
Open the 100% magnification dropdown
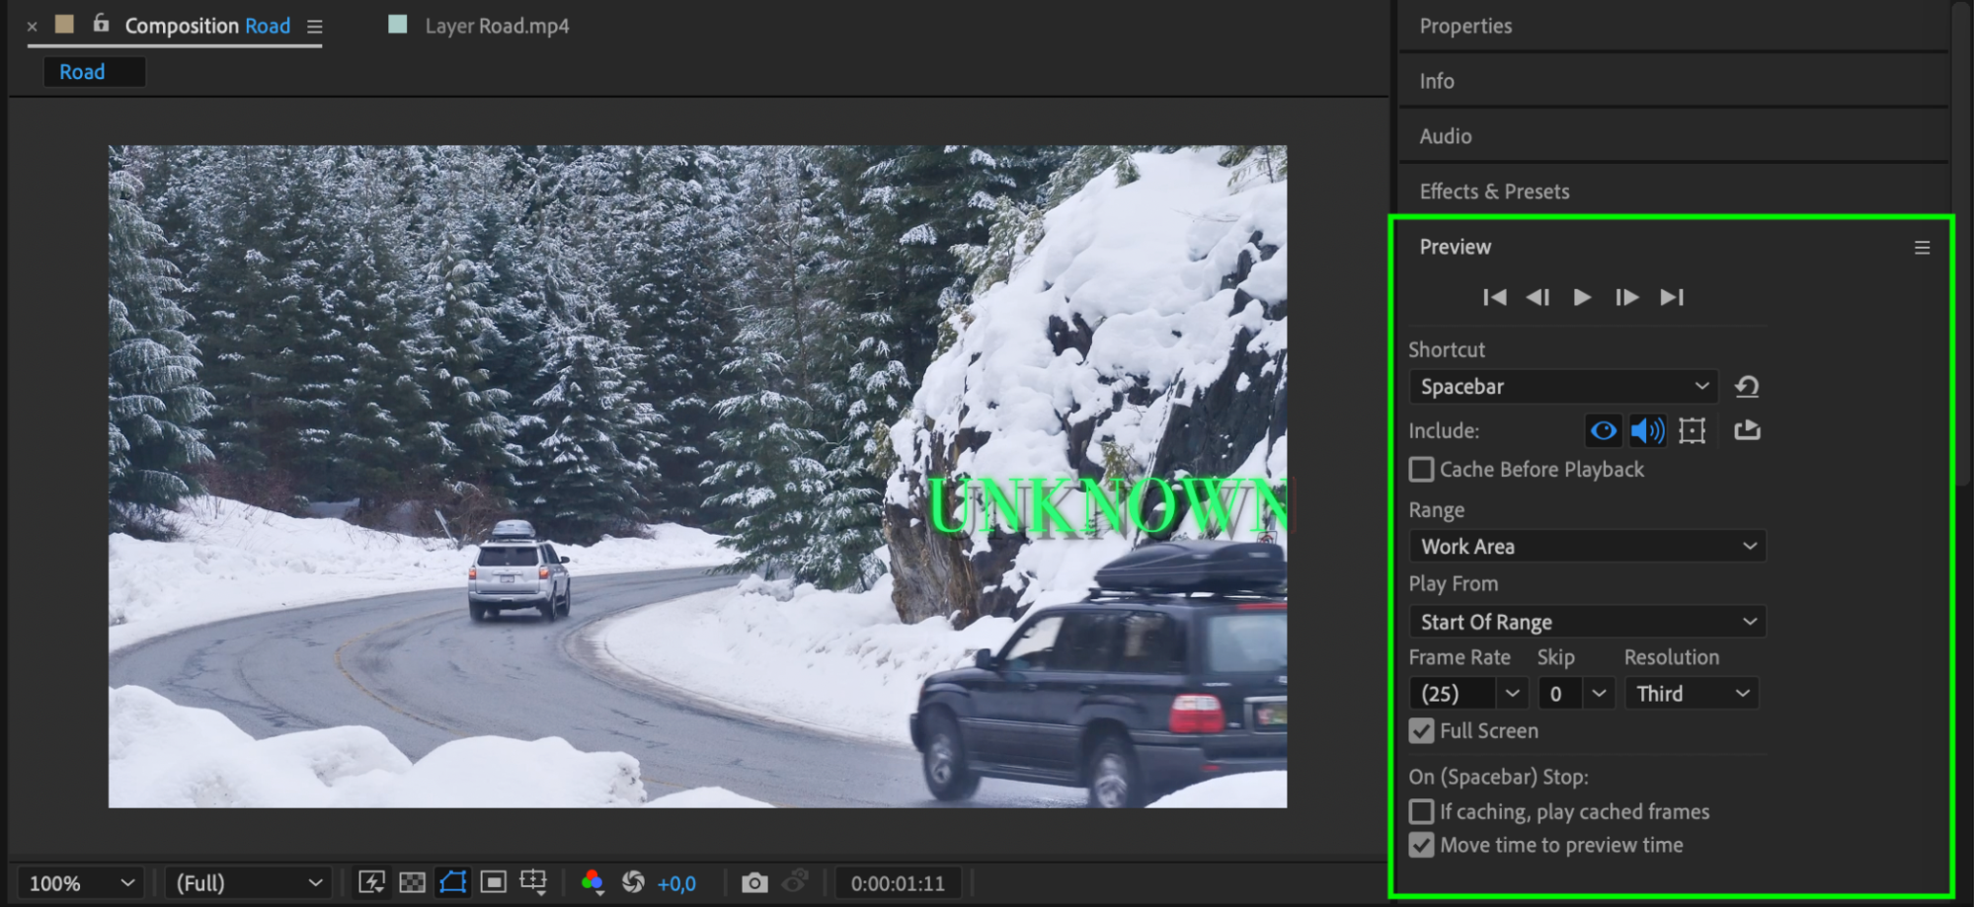pos(80,883)
